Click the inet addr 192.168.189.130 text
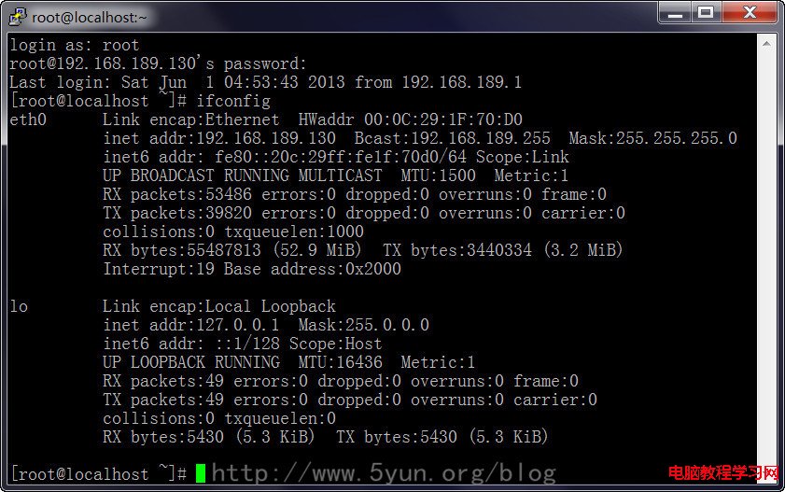This screenshot has height=492, width=785. (x=219, y=138)
